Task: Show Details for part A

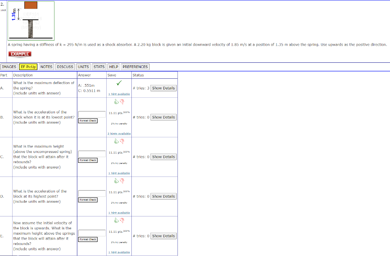Action: click(x=163, y=88)
